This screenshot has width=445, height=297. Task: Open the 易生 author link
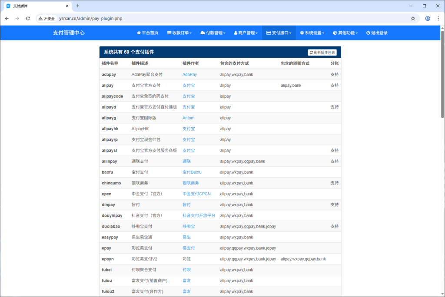tap(186, 237)
